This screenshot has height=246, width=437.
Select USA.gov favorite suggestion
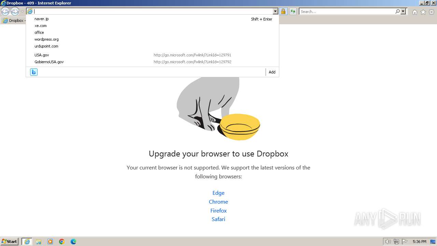[152, 55]
